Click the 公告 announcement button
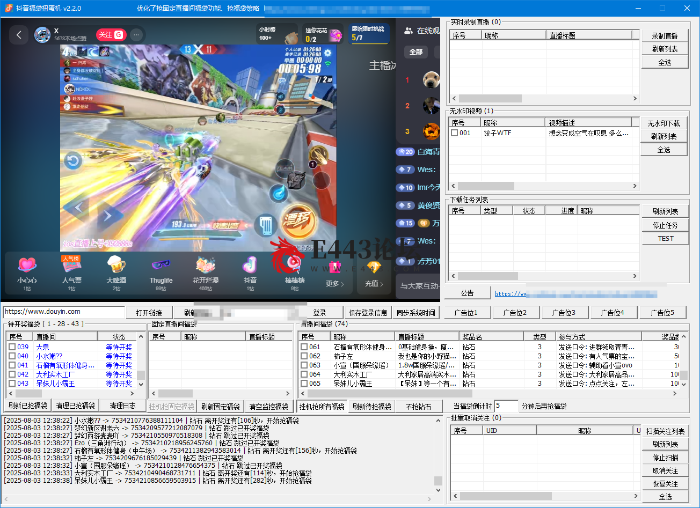Screen dimensions: 700x508 (468, 293)
